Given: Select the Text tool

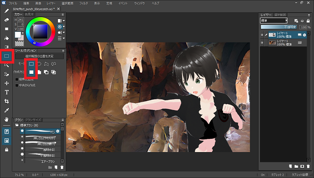Looking at the screenshot, I should coord(6,92).
